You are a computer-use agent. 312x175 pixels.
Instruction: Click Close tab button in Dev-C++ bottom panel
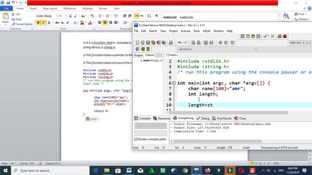tap(240, 119)
